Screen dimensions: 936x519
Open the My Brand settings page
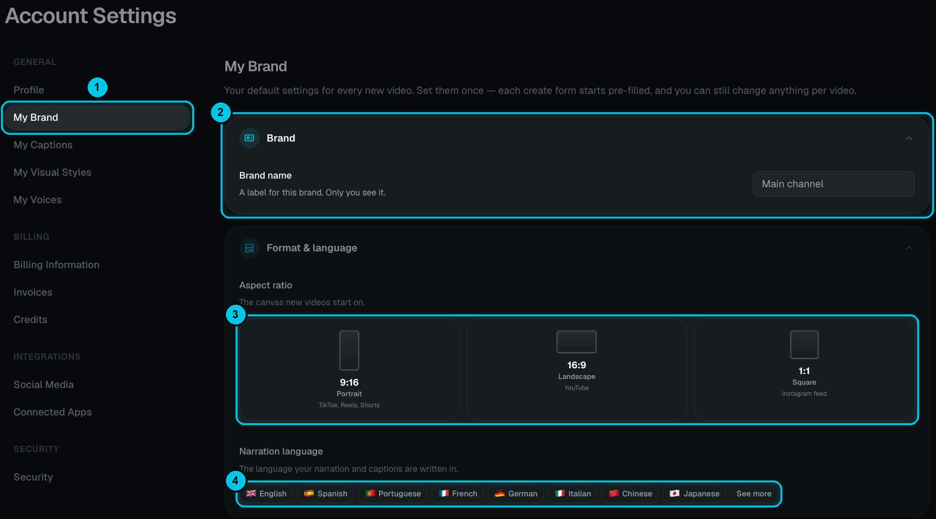pos(97,117)
